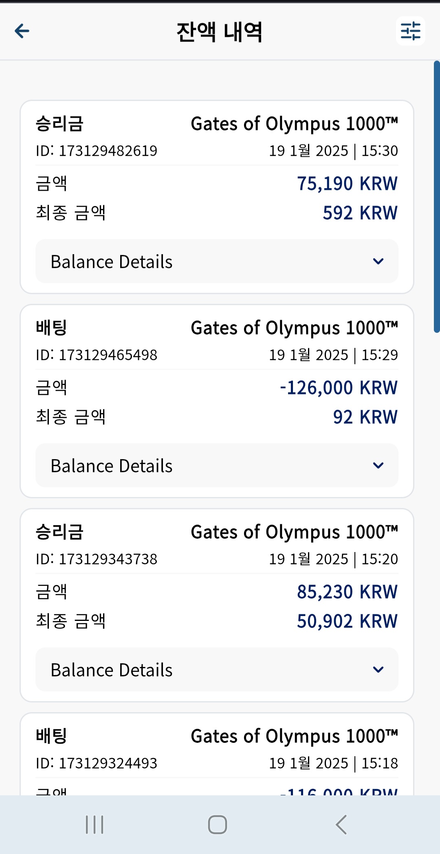Click chevron on the 15:20 win card
Image resolution: width=440 pixels, height=854 pixels.
coord(378,669)
